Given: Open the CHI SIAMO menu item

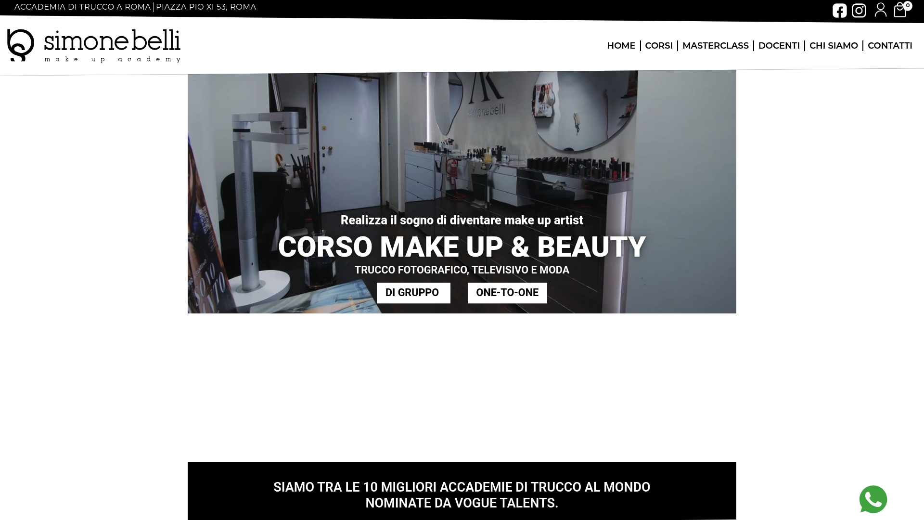Looking at the screenshot, I should tap(834, 46).
